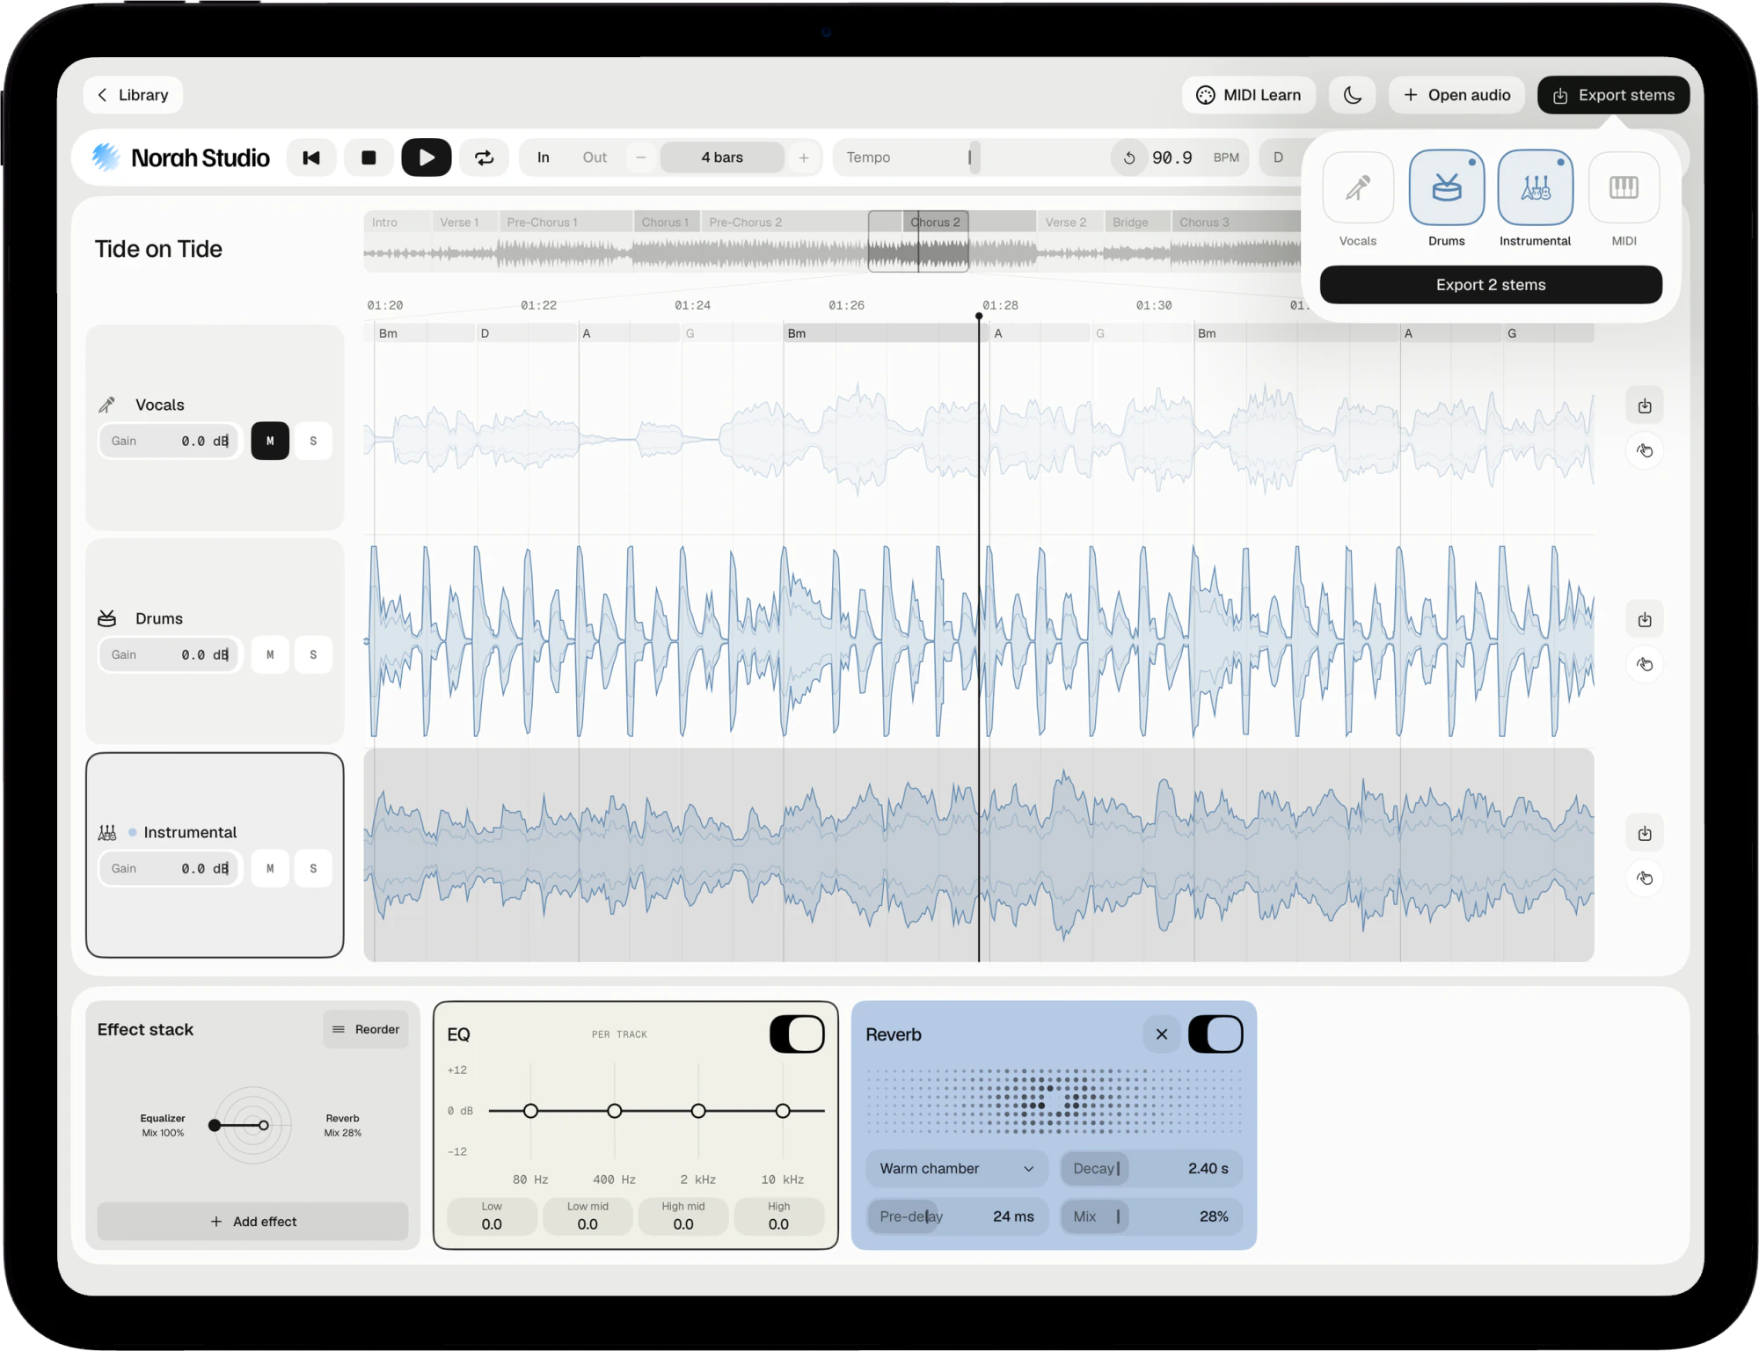Click the hand icon on Drums track

[1645, 665]
